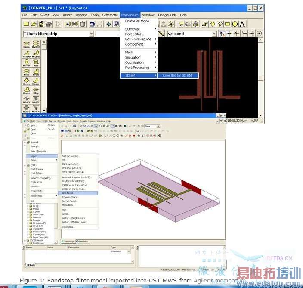Insert the Maclin component from palette
Viewport: 303px width, 288px height.
click(x=27, y=44)
